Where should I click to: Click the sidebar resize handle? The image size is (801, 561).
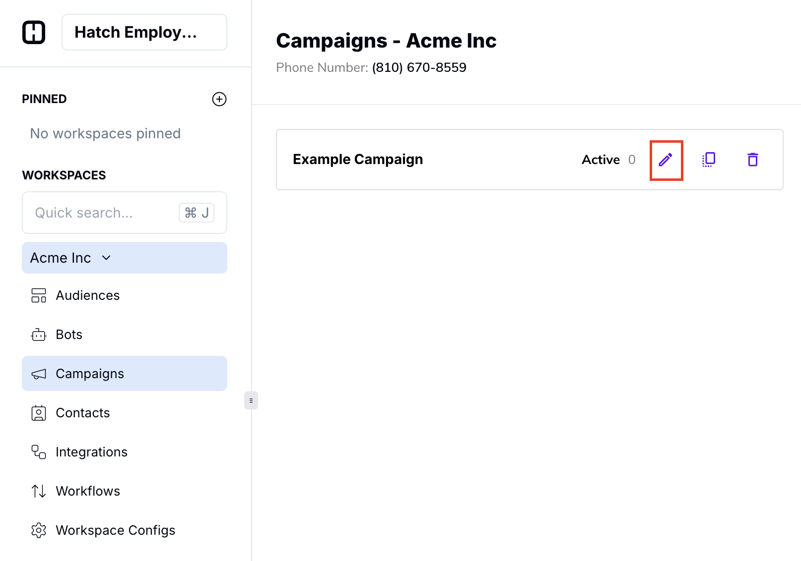[x=251, y=400]
